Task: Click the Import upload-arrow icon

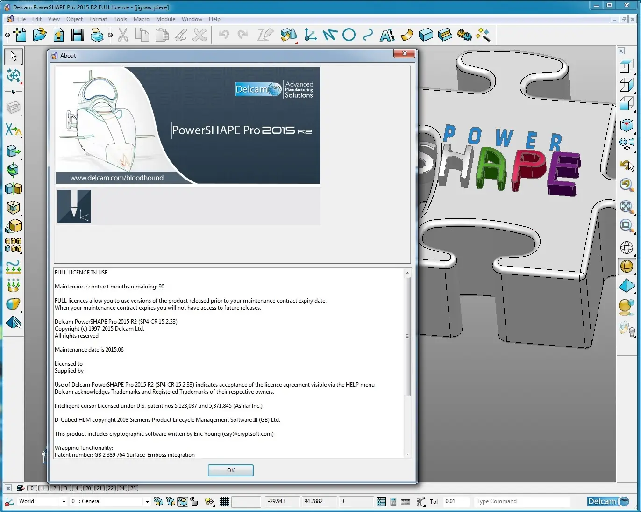Action: (x=59, y=35)
